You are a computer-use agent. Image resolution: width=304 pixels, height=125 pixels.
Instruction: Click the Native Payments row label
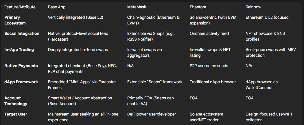click(x=21, y=66)
